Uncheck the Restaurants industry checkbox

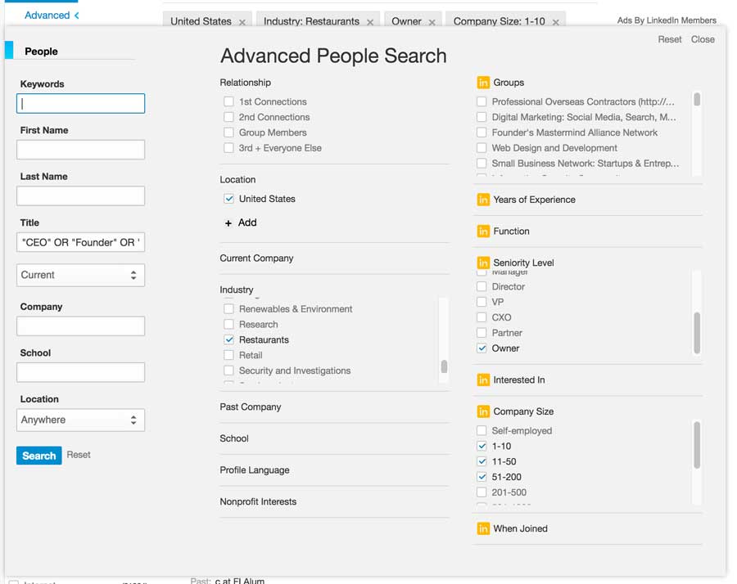pyautogui.click(x=228, y=339)
